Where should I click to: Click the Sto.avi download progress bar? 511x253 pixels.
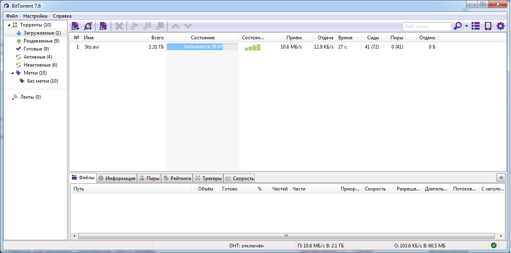[x=202, y=47]
